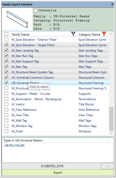This screenshot has height=178, width=116.
Task: Check the M_Fixed checkbox
Action: point(6,131)
